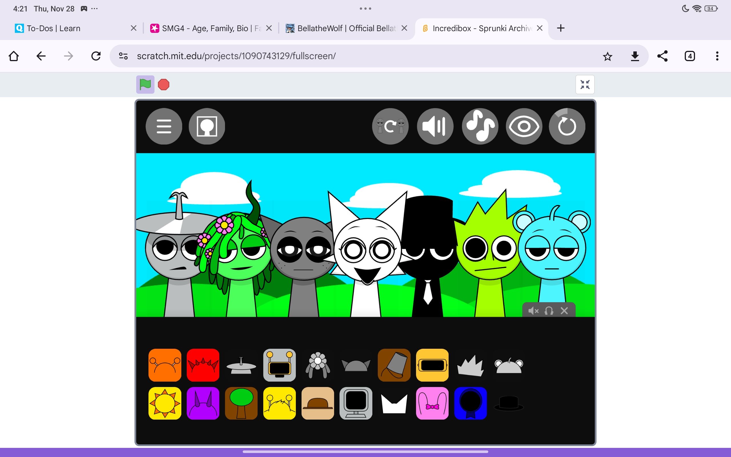Viewport: 731px width, 457px height.
Task: Click the music notes button
Action: pos(480,126)
